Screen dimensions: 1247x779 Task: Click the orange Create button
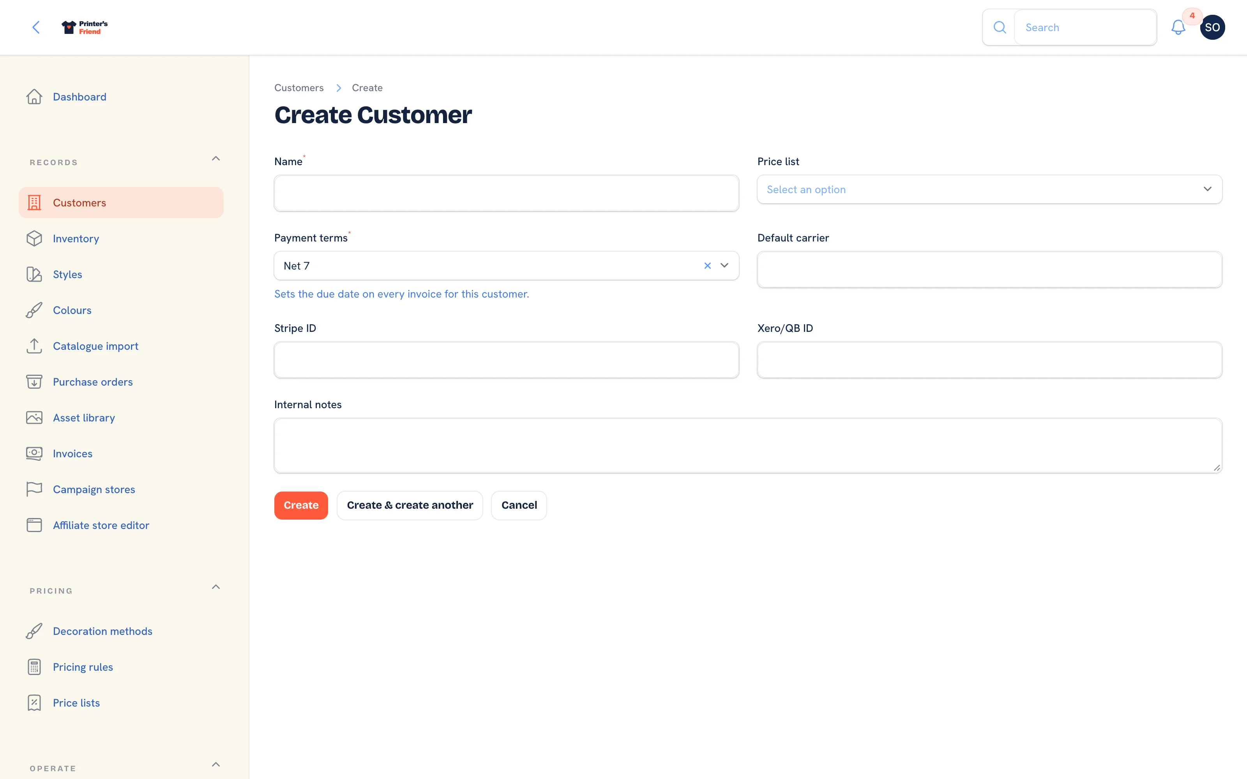point(301,506)
